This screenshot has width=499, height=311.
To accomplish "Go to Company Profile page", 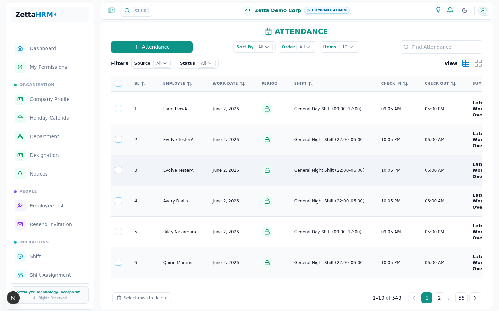I will point(50,99).
